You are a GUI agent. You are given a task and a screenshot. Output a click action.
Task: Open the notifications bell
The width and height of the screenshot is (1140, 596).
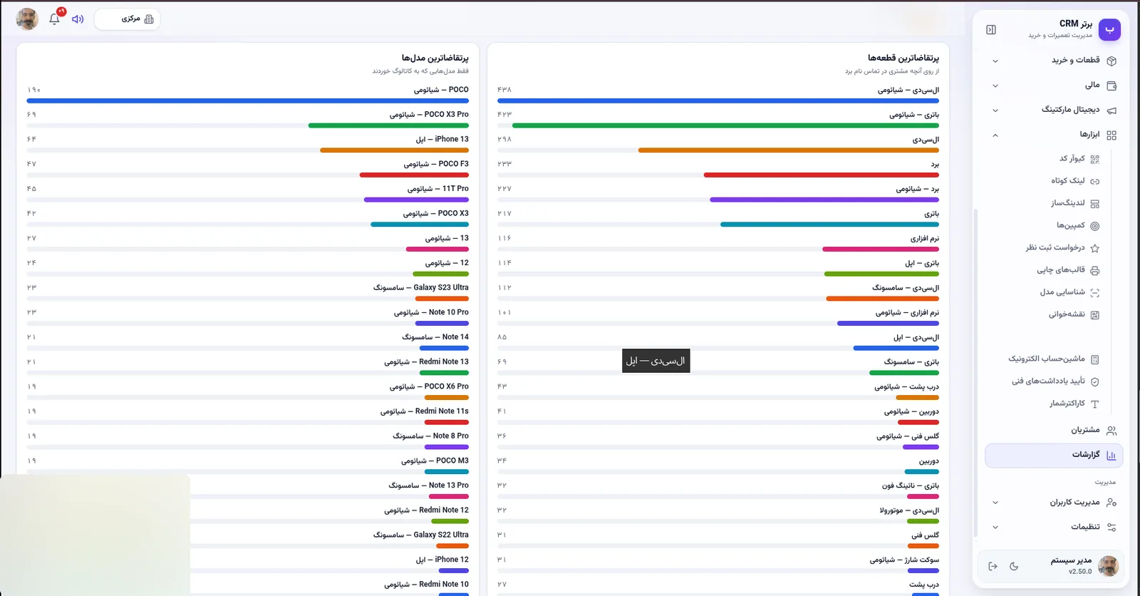(54, 19)
